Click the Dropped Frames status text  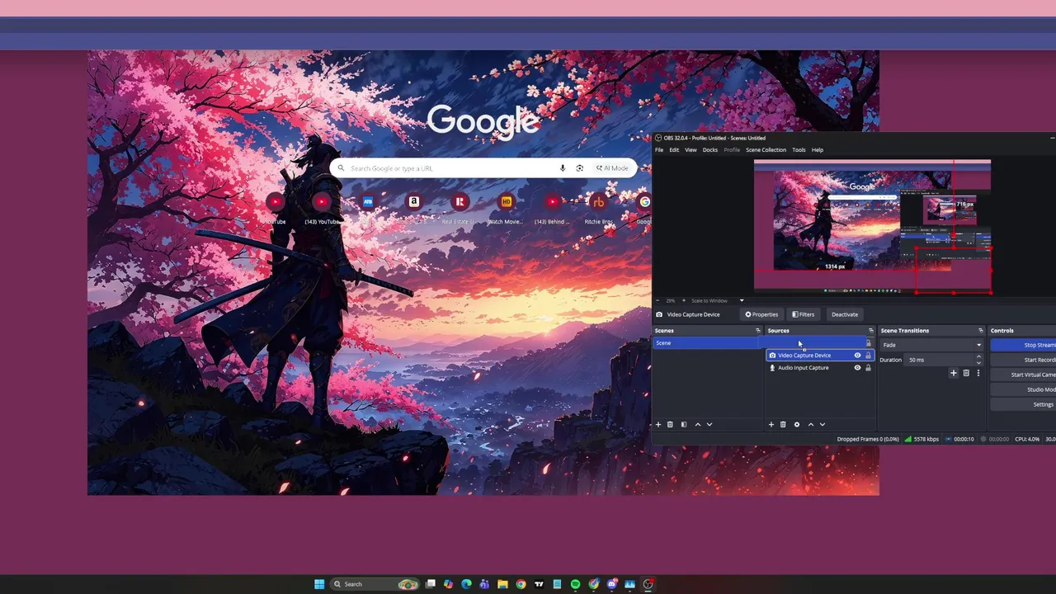[868, 439]
